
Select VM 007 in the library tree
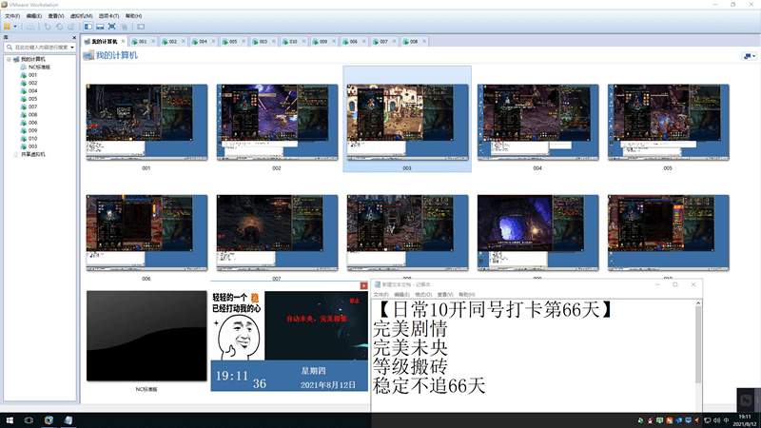29,107
